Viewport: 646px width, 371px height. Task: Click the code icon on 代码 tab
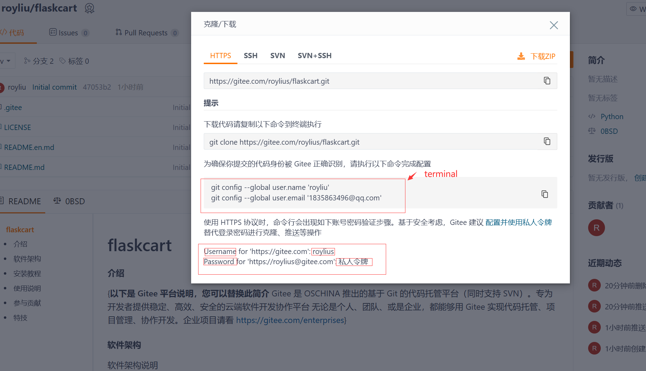[4, 32]
